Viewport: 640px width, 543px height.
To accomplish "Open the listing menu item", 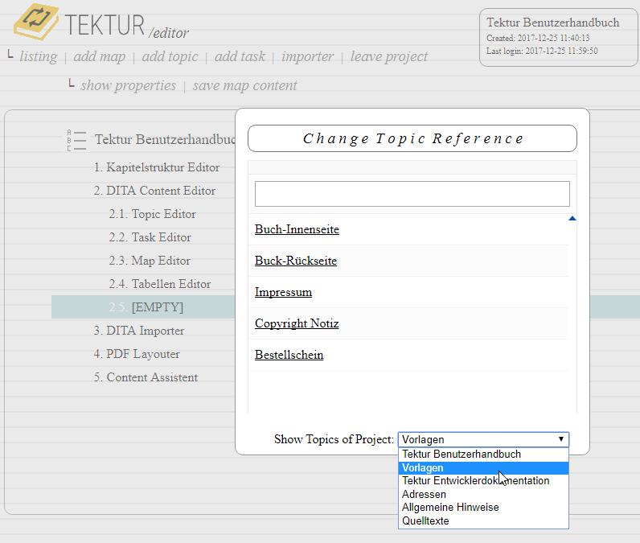I will point(39,57).
